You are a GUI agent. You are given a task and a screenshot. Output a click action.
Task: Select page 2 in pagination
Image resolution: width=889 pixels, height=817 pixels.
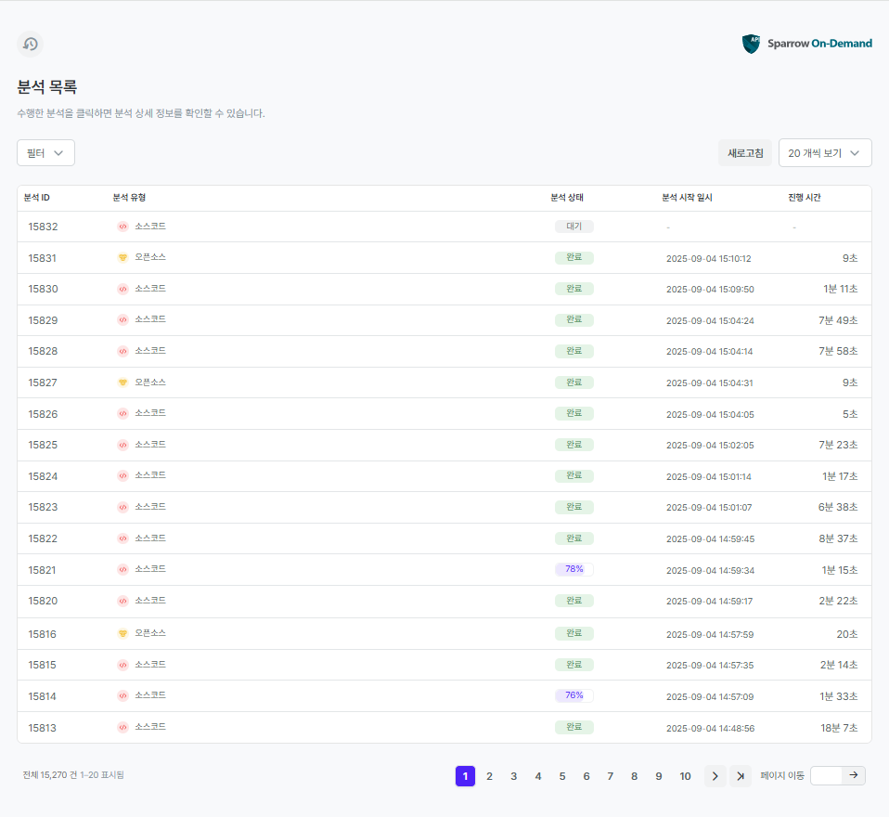click(489, 776)
